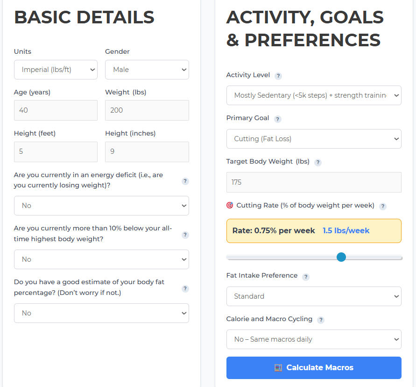Click the Target Body Weight field showing 175
The image size is (416, 387).
click(x=314, y=182)
